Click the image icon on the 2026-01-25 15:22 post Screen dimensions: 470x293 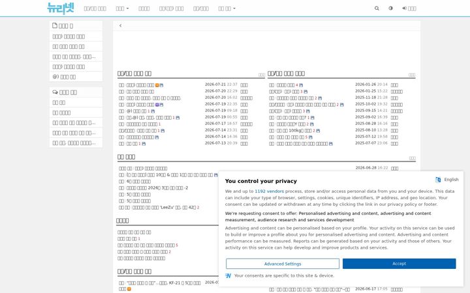coord(305,92)
